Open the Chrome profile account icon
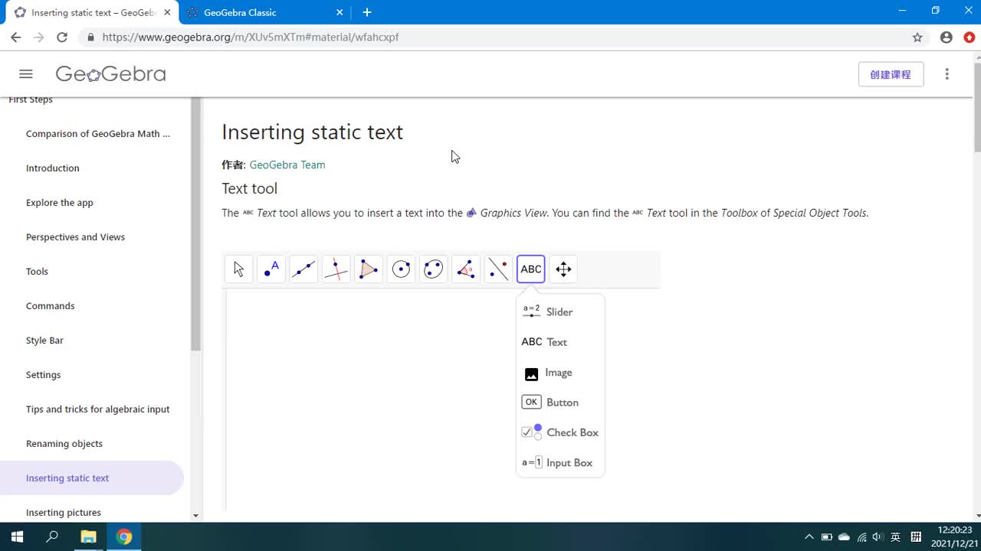The image size is (981, 551). tap(947, 37)
